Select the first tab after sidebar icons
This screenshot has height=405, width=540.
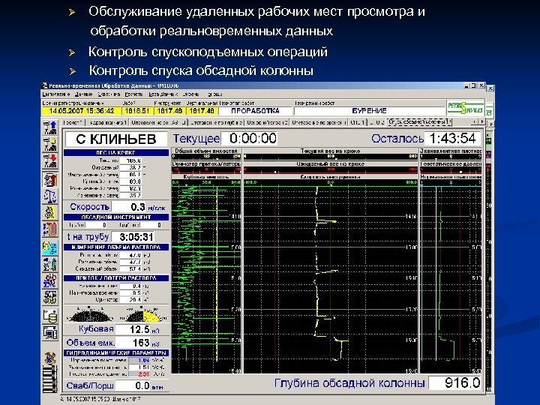click(x=73, y=122)
